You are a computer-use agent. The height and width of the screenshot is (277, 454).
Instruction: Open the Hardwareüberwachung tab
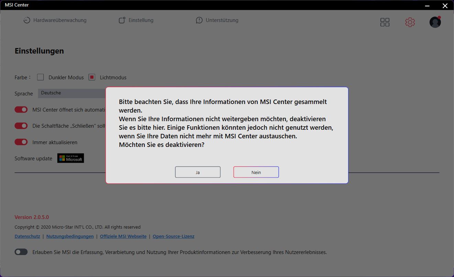(x=55, y=20)
